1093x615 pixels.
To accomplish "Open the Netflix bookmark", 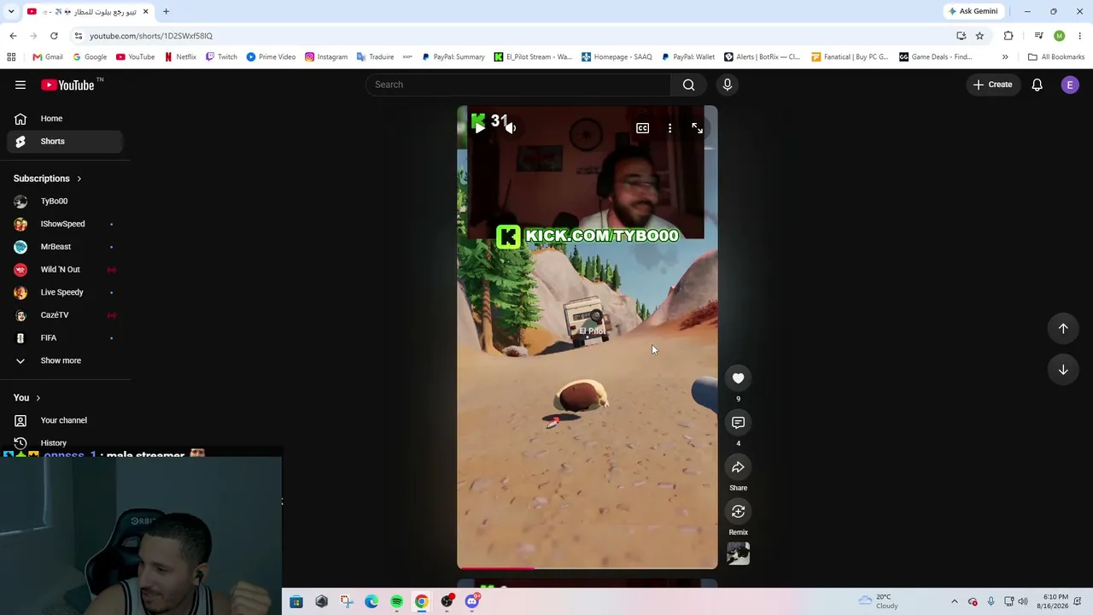I will tap(181, 57).
